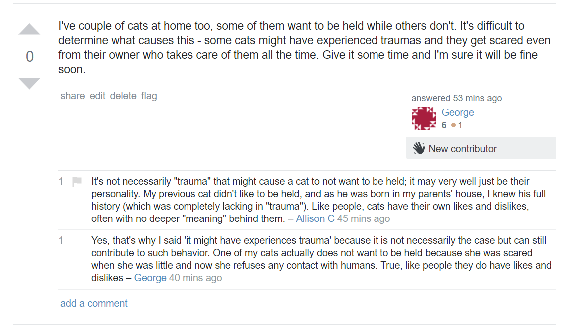Click the waving hand New contributor icon

coord(419,148)
